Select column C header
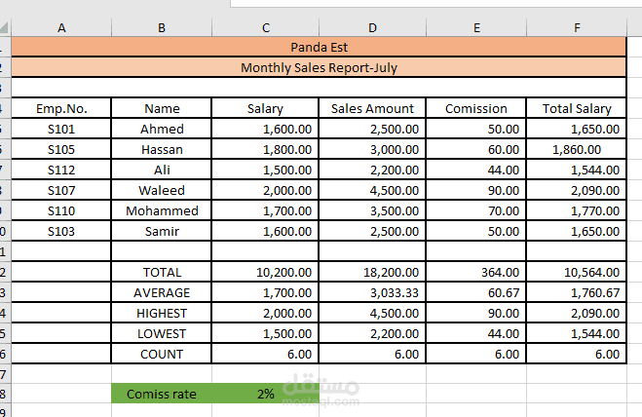Screen dimensions: 642x417 [266, 27]
